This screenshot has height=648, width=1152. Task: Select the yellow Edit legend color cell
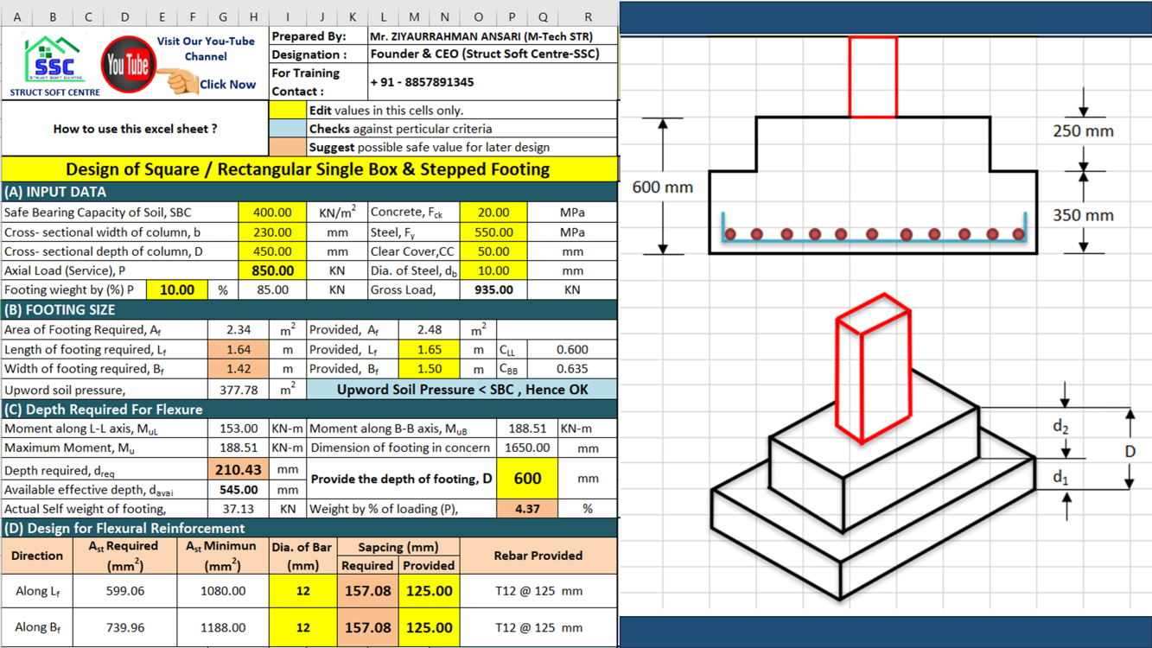[x=287, y=111]
